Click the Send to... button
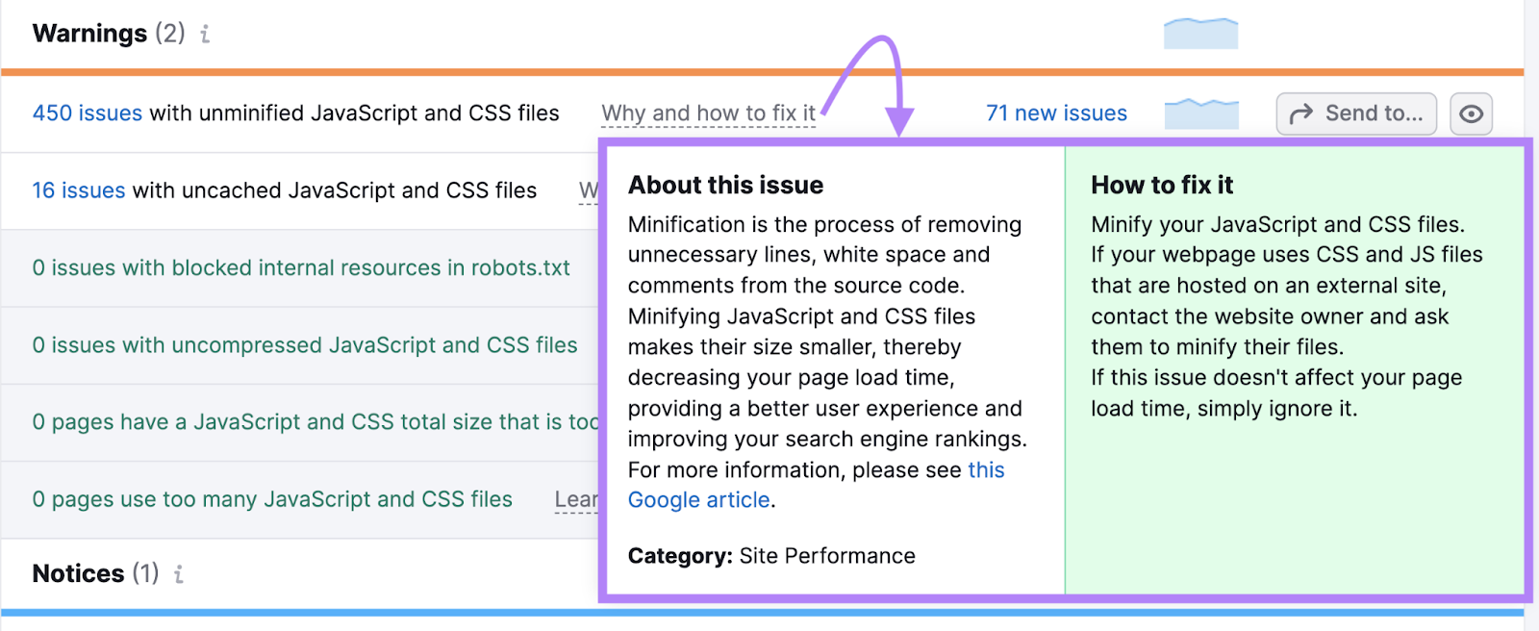Image resolution: width=1539 pixels, height=631 pixels. coord(1356,113)
